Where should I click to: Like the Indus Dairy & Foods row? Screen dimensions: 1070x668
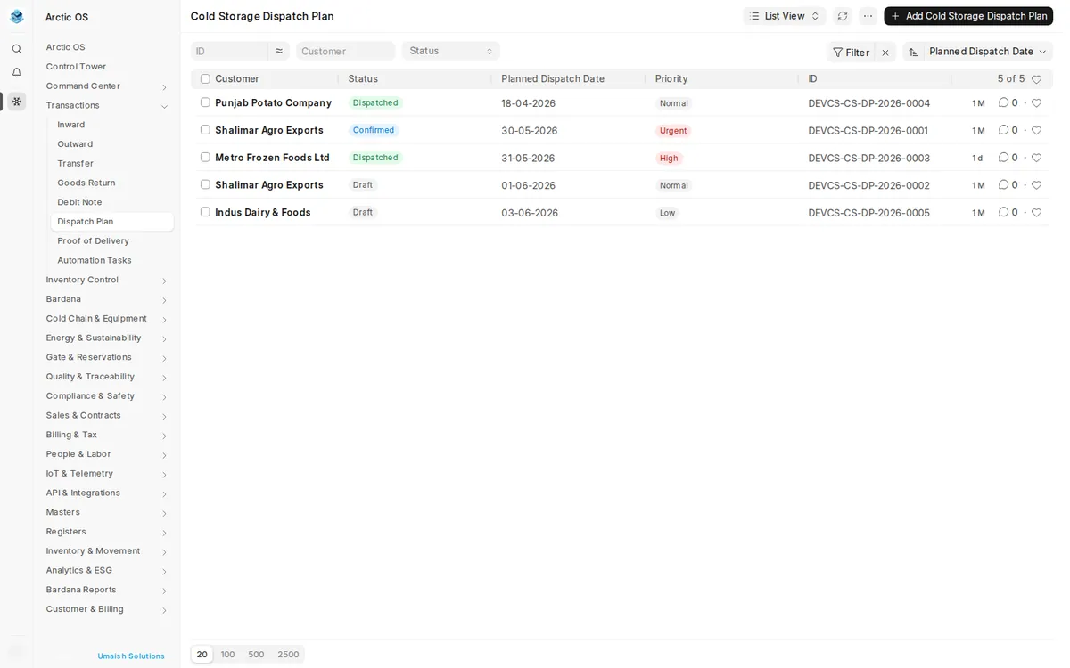pos(1036,212)
